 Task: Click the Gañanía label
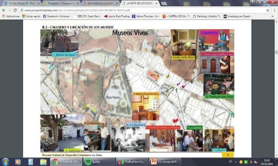[x=73, y=150]
